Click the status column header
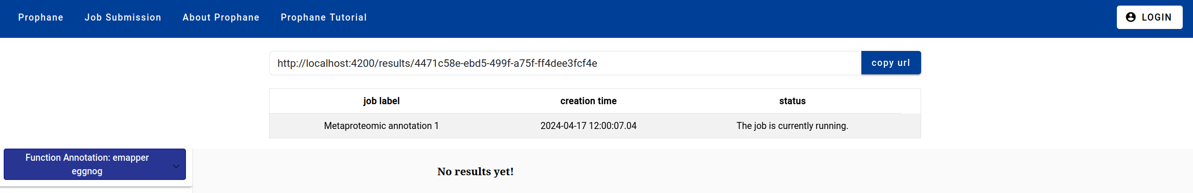This screenshot has height=193, width=1193. 792,101
